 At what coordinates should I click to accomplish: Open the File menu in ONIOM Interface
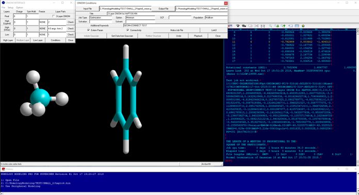point(4,8)
